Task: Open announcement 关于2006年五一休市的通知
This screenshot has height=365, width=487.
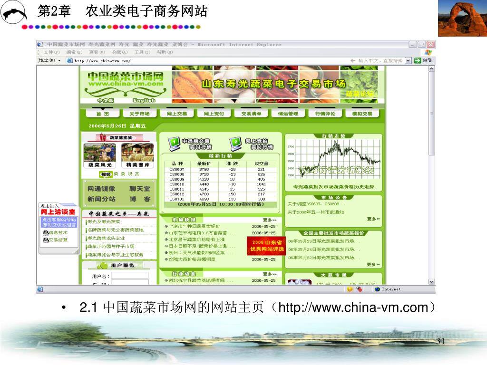Action: pyautogui.click(x=316, y=212)
